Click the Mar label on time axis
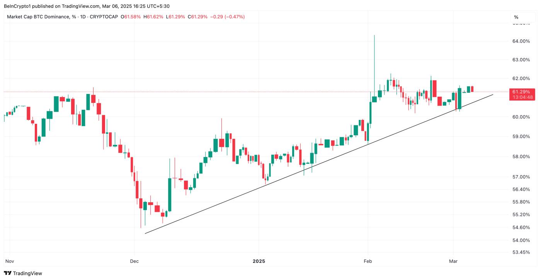This screenshot has height=280, width=541. click(453, 261)
